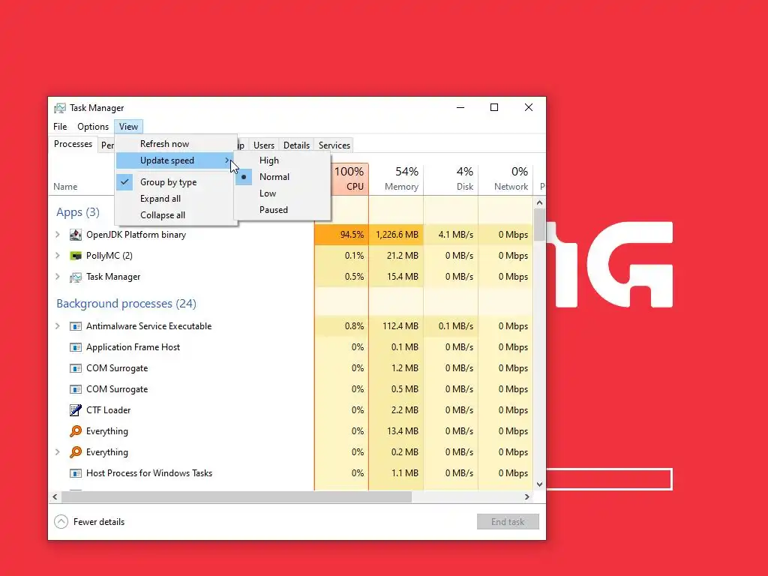Click the Task Manager title bar icon

coord(60,108)
